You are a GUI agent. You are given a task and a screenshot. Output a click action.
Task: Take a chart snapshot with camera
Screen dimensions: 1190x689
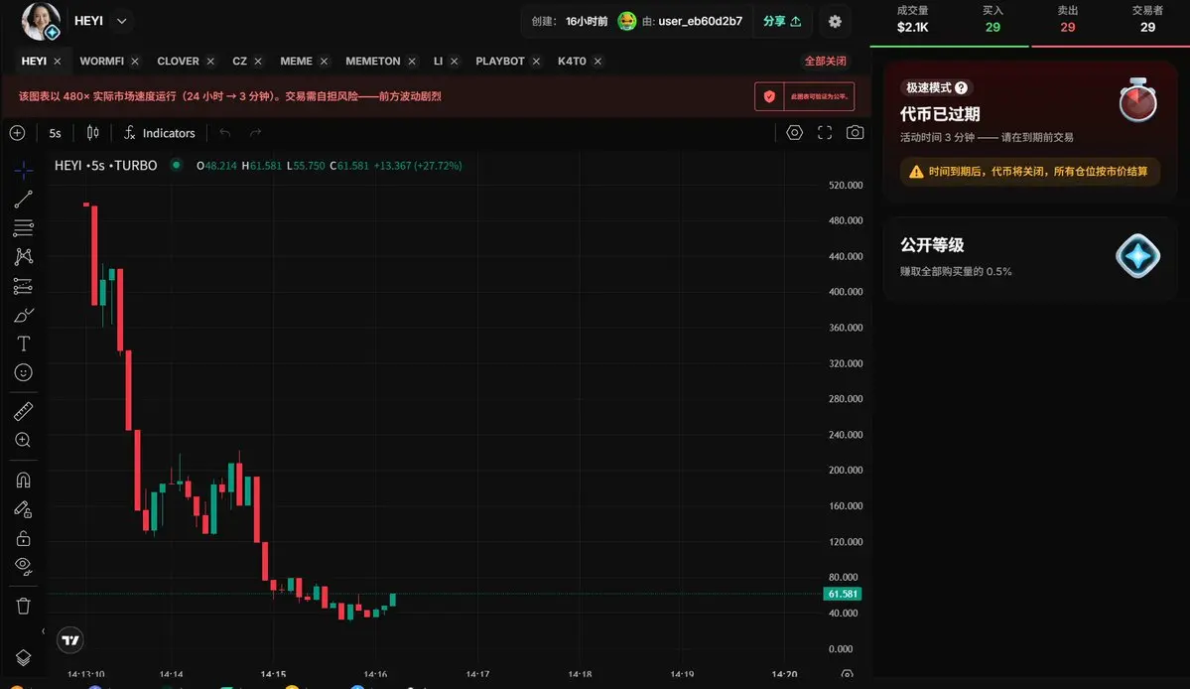tap(856, 133)
